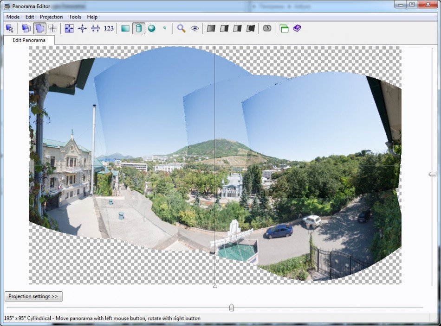This screenshot has width=441, height=326.
Task: Click the magnifying glass zoom icon
Action: [x=182, y=28]
